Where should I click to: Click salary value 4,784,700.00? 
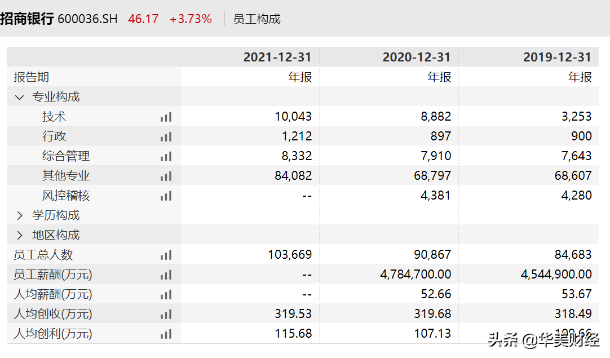[416, 275]
